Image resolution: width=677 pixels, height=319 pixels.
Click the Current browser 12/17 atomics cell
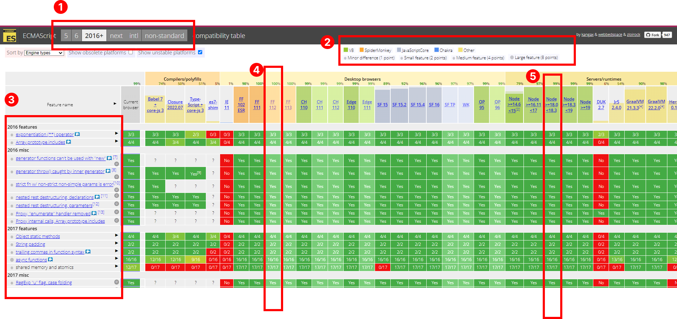[131, 267]
